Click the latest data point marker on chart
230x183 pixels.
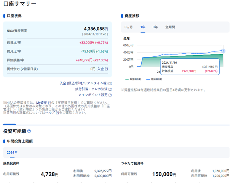click(x=223, y=51)
